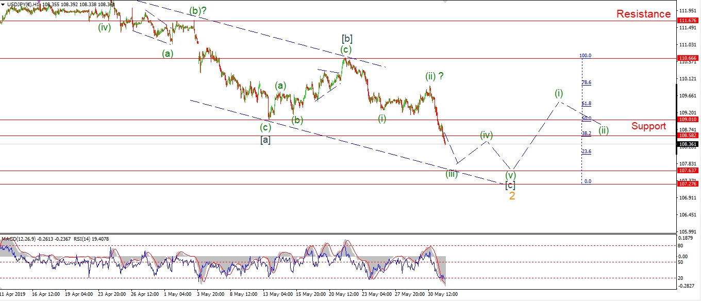Select the orange wave 2 label
This screenshot has height=301, width=701.
pyautogui.click(x=512, y=196)
